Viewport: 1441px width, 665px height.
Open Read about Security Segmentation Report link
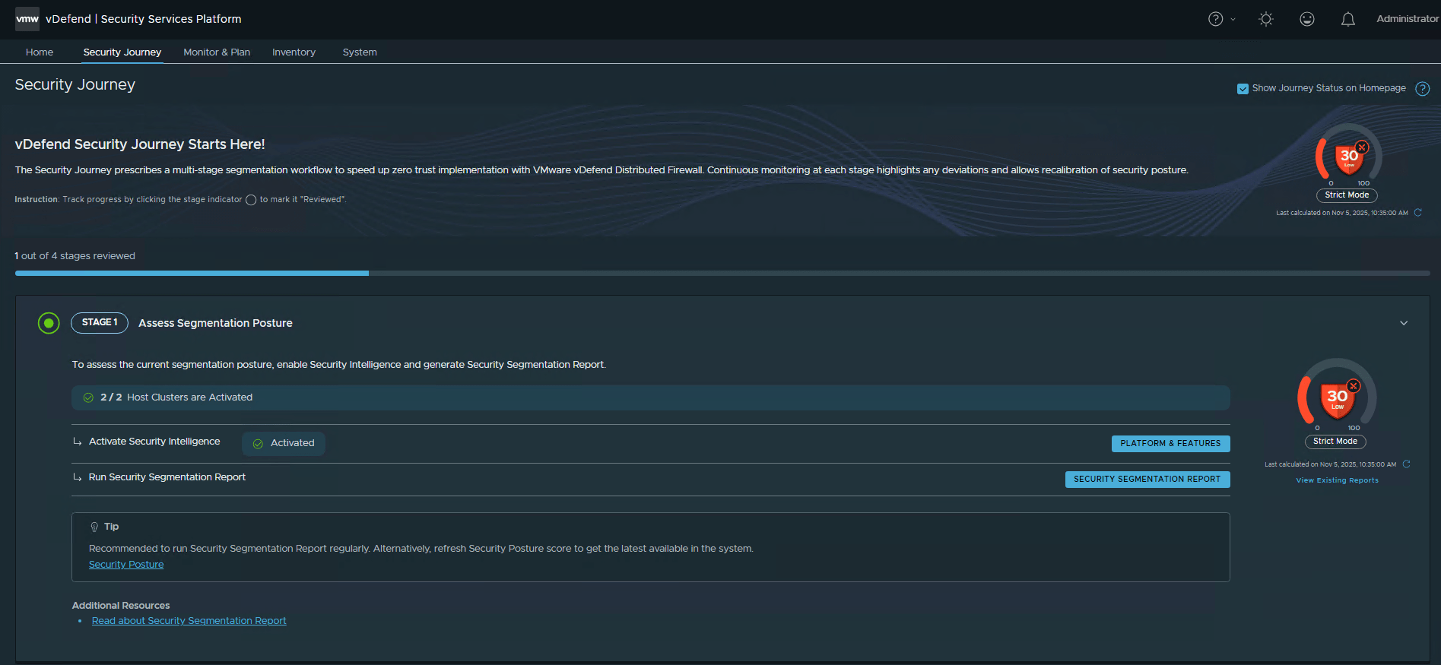(189, 621)
